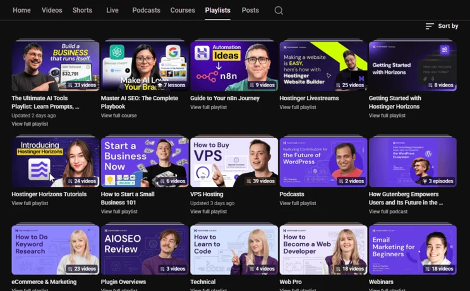The height and width of the screenshot is (291, 470).
Task: Click the 8 videos badge
Action: click(441, 85)
